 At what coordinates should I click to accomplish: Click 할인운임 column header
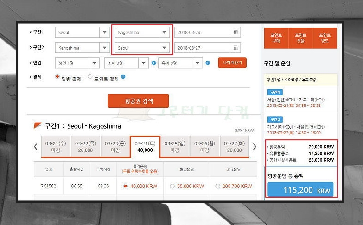click(187, 169)
